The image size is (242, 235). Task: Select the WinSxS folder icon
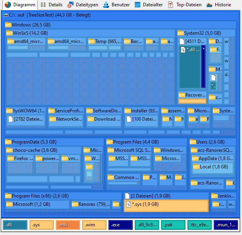[x=9, y=33]
